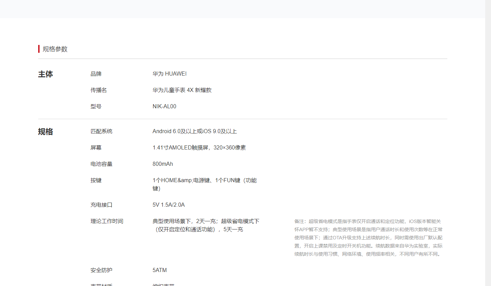The width and height of the screenshot is (491, 286).
Task: Click the 备注 battery-life note paragraph
Action: pyautogui.click(x=369, y=238)
